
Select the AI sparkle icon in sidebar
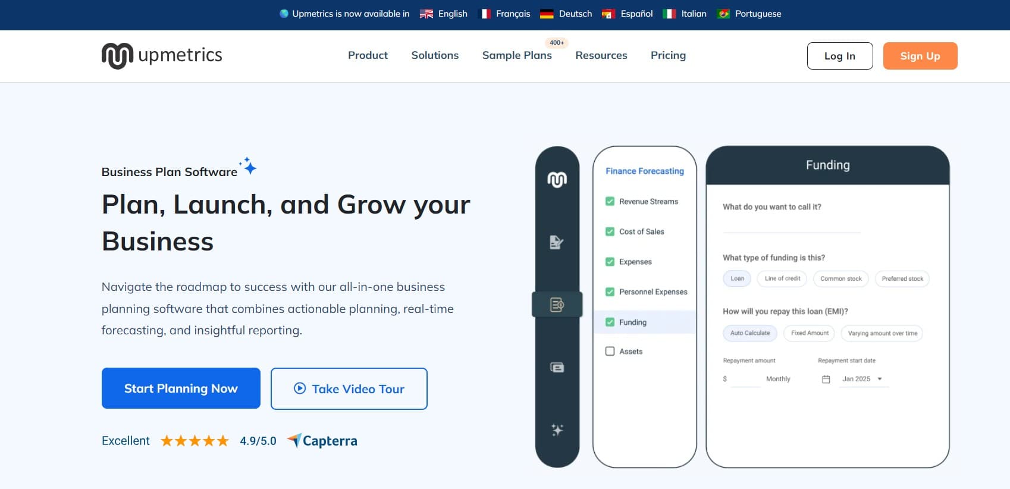[557, 430]
